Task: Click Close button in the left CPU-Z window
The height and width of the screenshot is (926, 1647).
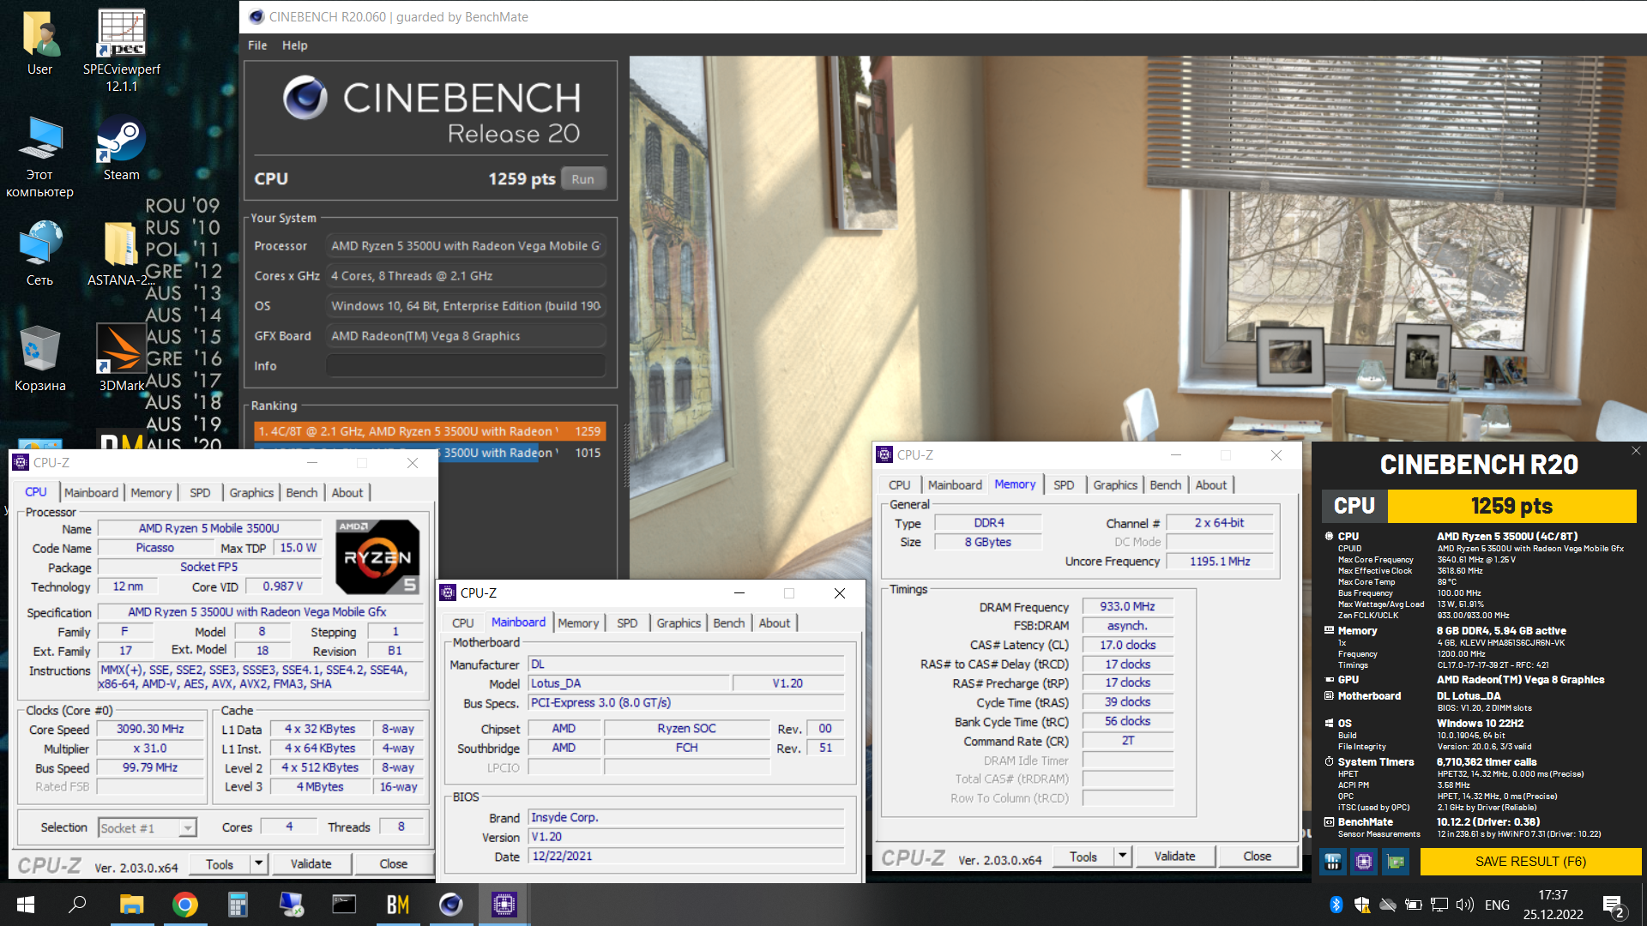Action: click(x=393, y=863)
